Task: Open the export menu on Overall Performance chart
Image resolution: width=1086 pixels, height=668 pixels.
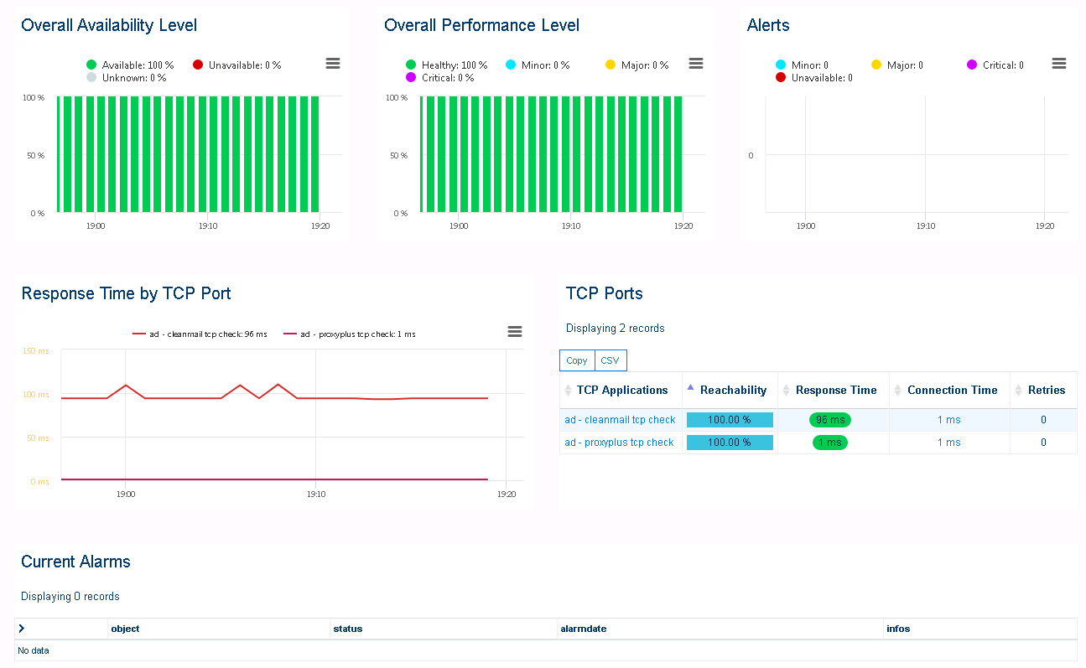Action: pyautogui.click(x=695, y=63)
